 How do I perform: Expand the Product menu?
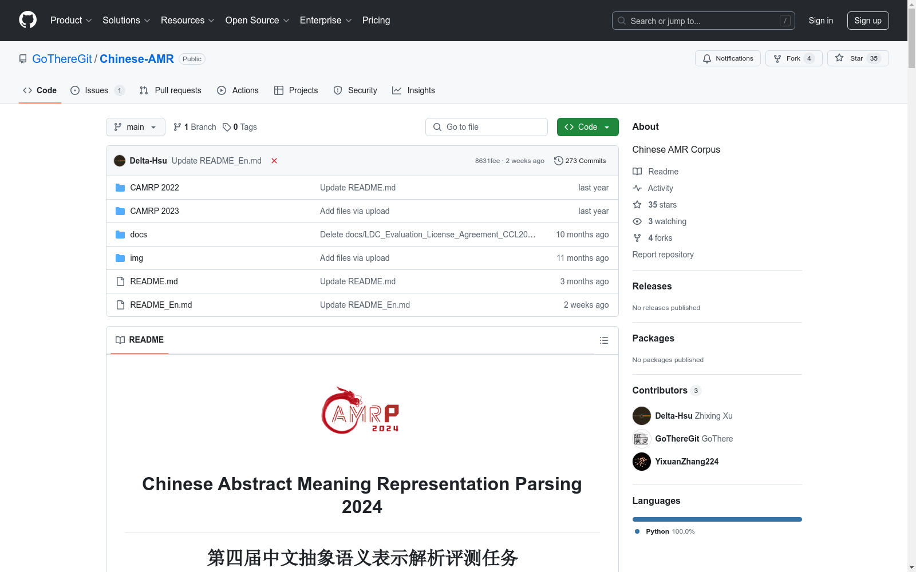pyautogui.click(x=71, y=21)
